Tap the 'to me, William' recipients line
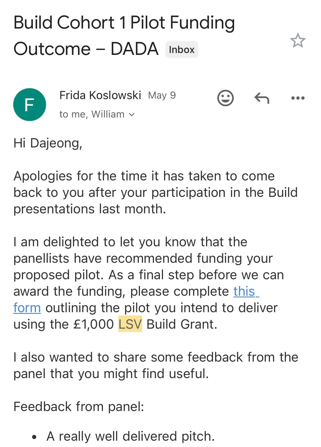The width and height of the screenshot is (321, 447). point(92,114)
